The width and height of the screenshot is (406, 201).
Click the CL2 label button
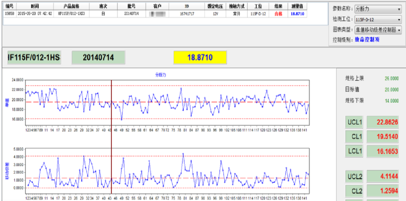click(354, 191)
